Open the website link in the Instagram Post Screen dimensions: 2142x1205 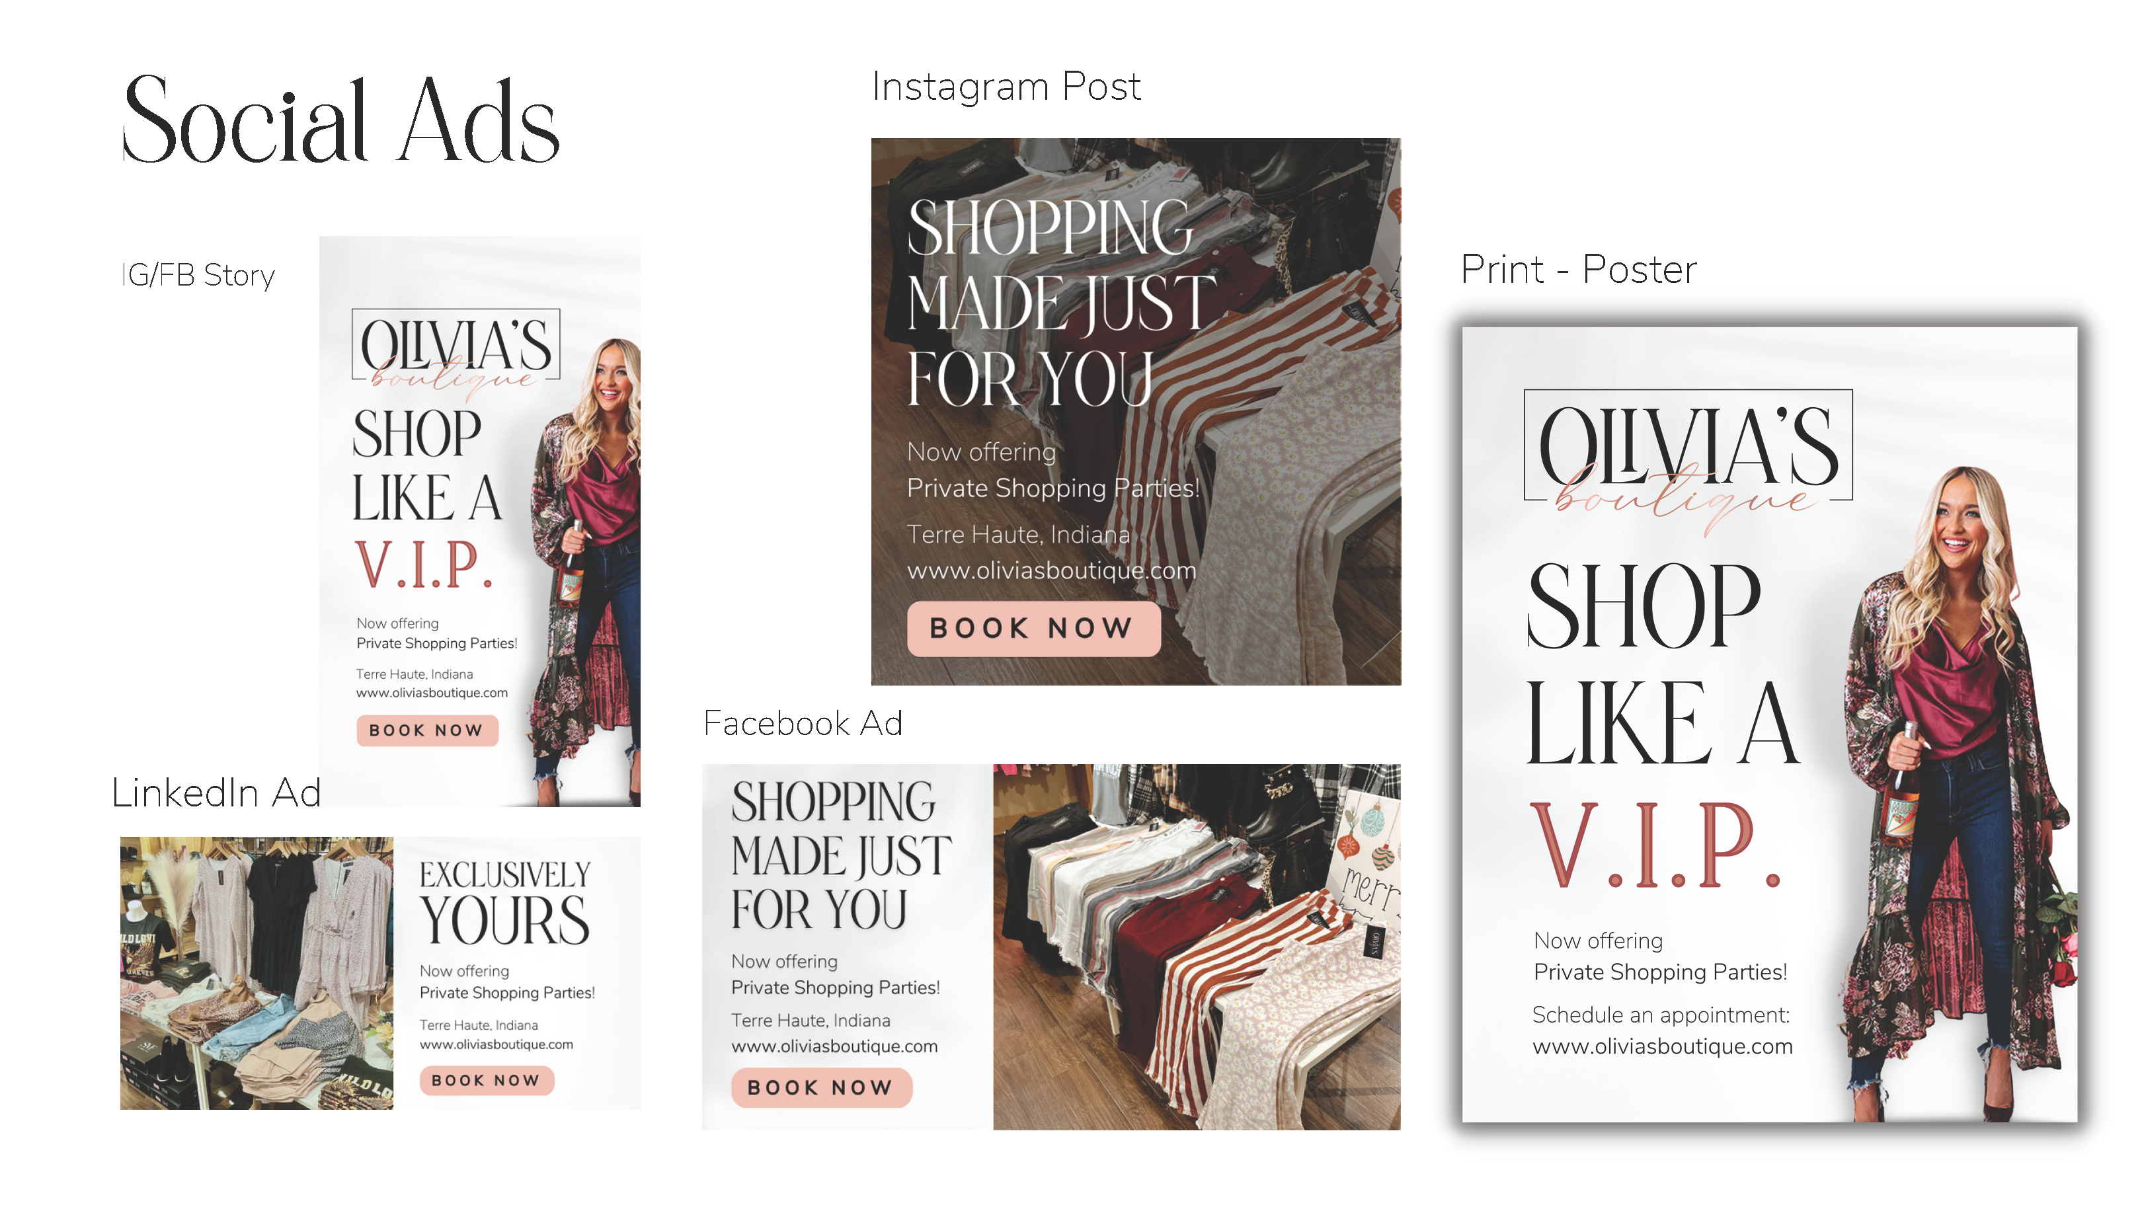click(x=1051, y=570)
